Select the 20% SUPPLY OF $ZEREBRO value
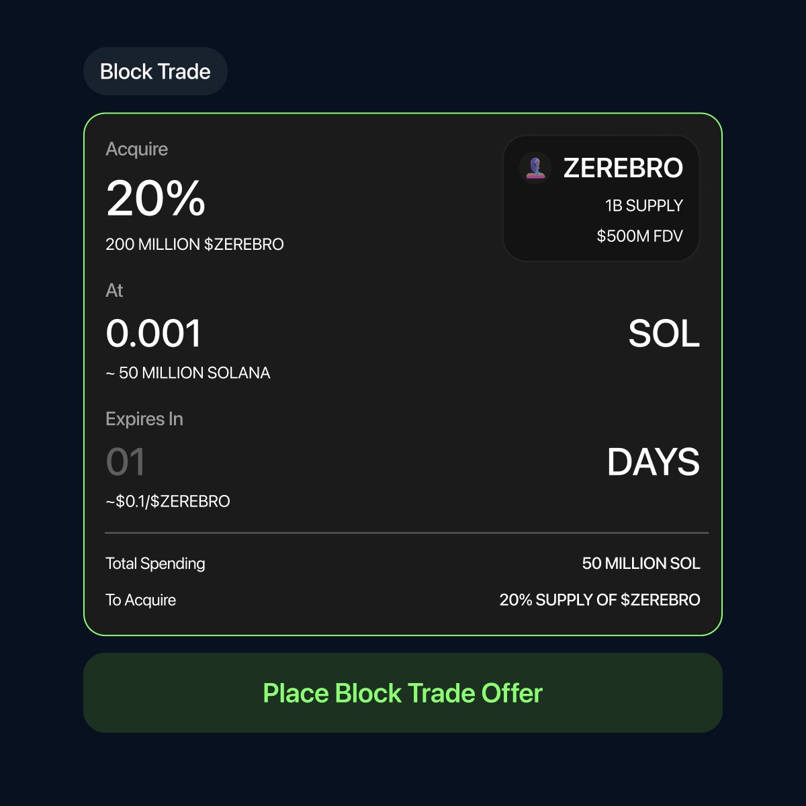The height and width of the screenshot is (806, 806). [x=599, y=600]
